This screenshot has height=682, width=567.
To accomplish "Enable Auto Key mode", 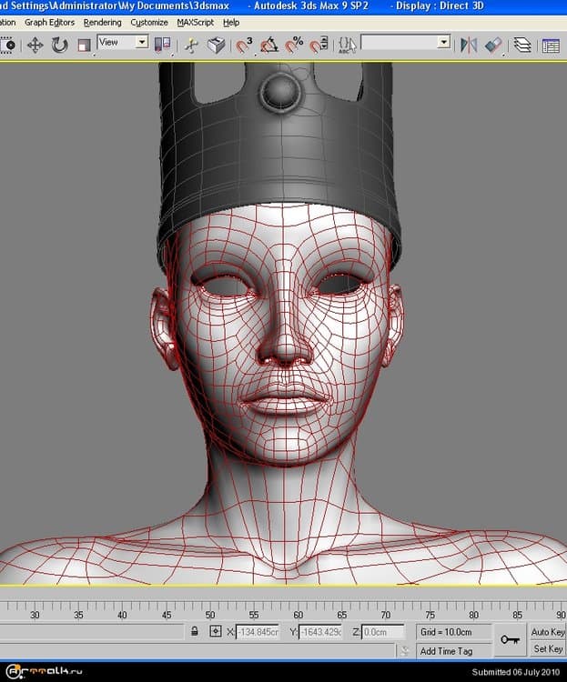I will tap(547, 632).
